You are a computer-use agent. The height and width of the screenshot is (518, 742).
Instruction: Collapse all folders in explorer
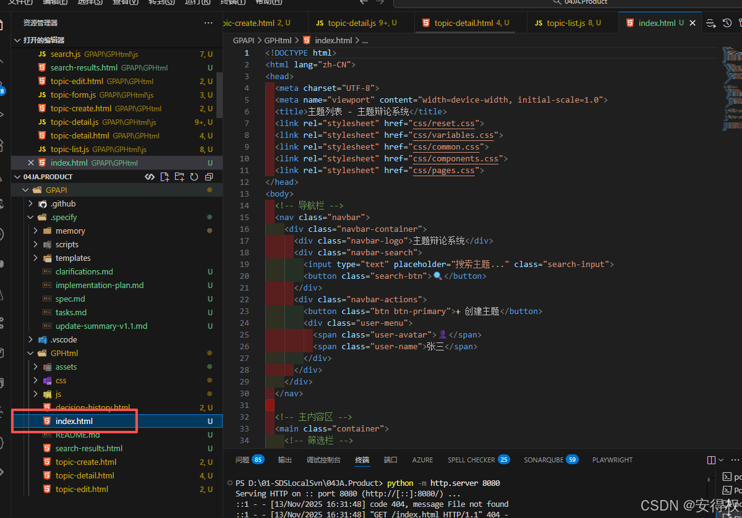(x=209, y=177)
